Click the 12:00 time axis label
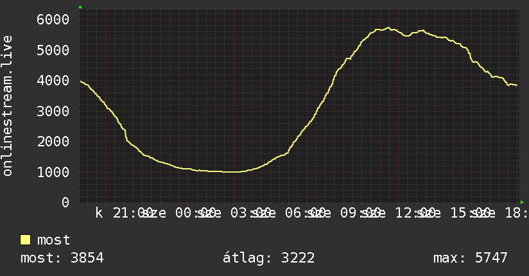The height and width of the screenshot is (276, 529). pyautogui.click(x=415, y=213)
